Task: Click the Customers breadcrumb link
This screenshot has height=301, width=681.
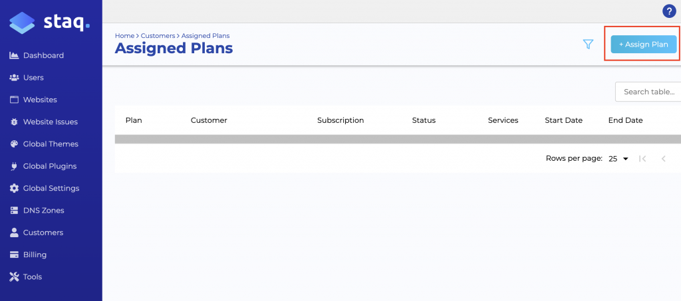Action: 158,35
